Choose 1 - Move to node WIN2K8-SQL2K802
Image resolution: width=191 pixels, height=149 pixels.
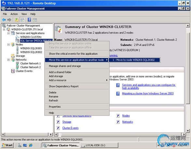[x=134, y=60]
